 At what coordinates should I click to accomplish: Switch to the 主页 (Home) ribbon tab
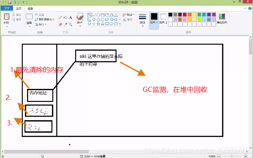pos(18,9)
